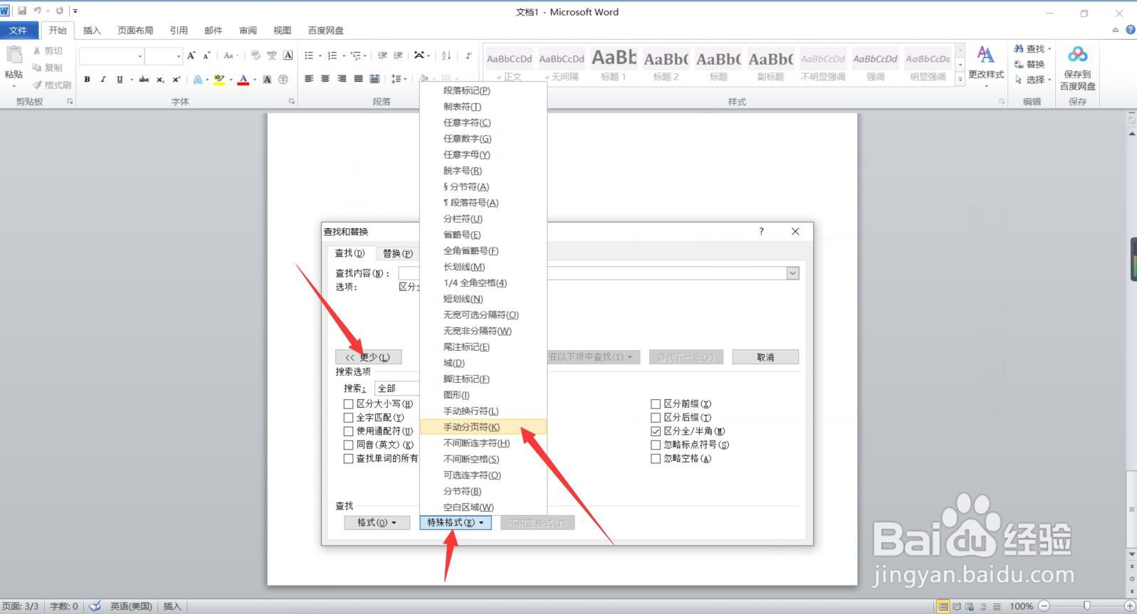Click the Sort icon in ribbon

pyautogui.click(x=446, y=55)
